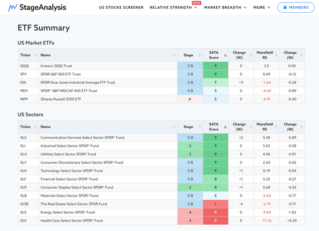Select the SPY ticker cell
The image size is (319, 231).
28,74
